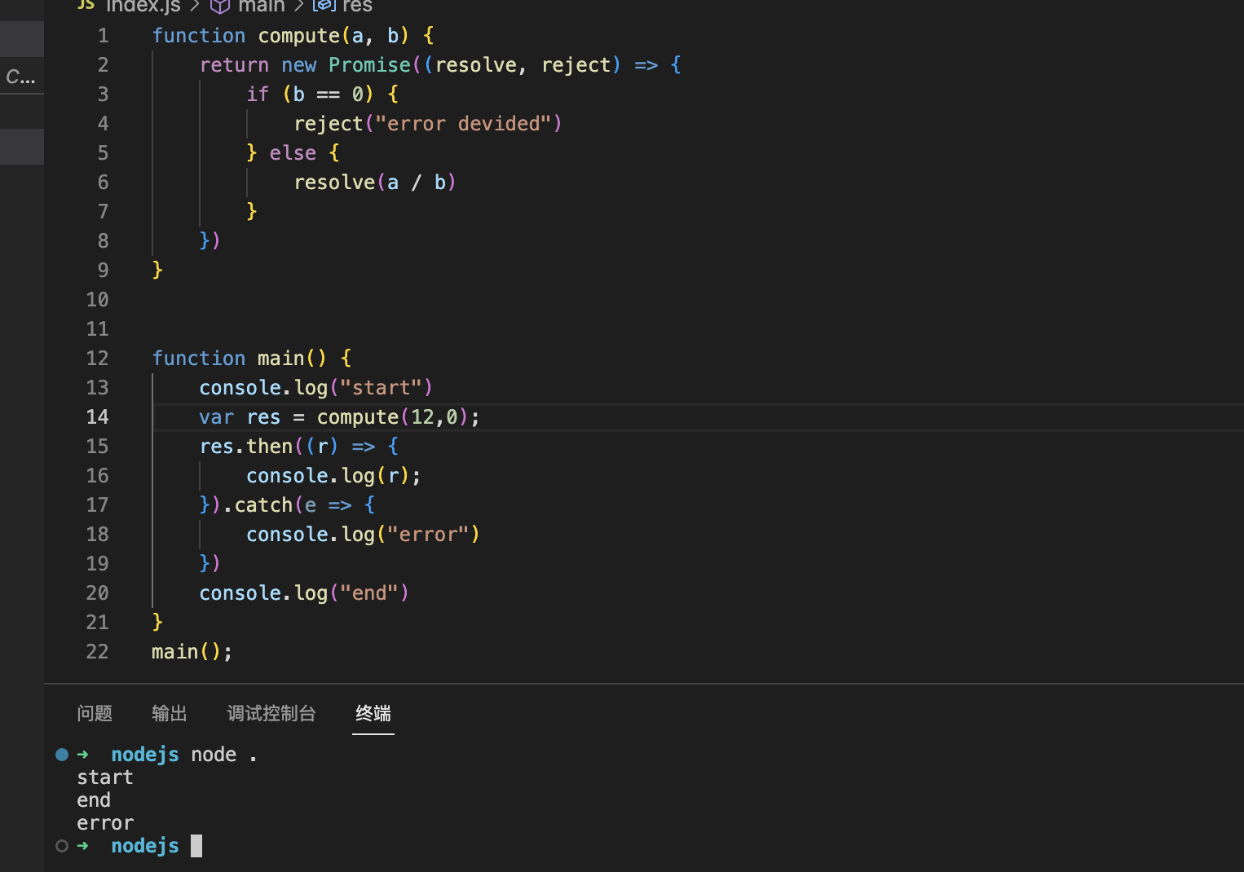Open the index.js breadcrumb dropdown
Screen dimensions: 1244x872
coord(143,6)
